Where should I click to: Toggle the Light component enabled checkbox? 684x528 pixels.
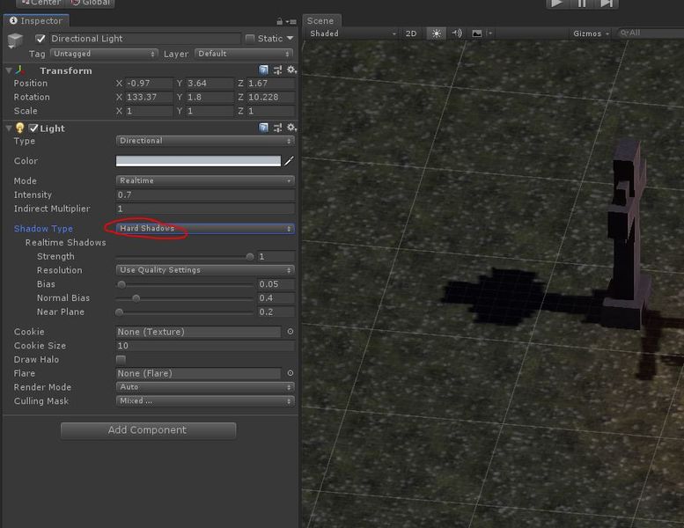33,128
